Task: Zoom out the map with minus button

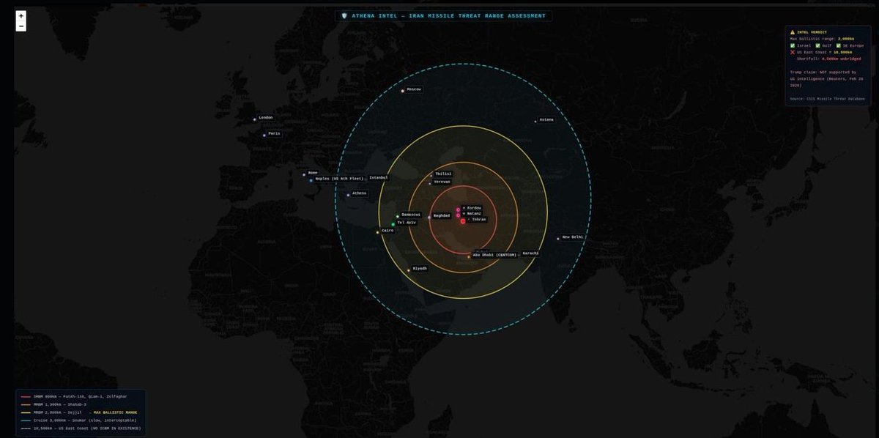Action: pyautogui.click(x=21, y=26)
